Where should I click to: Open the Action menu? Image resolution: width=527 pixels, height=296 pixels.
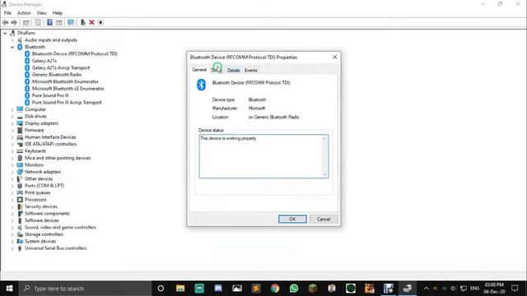(x=24, y=13)
